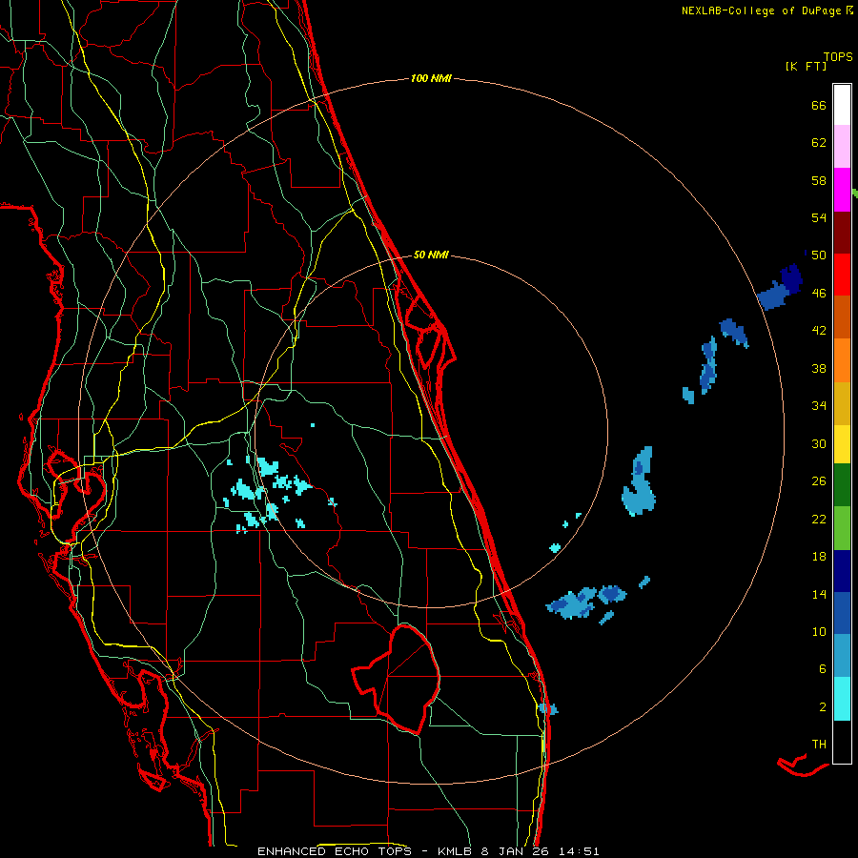Click the light orange legend swatch

pos(842,360)
